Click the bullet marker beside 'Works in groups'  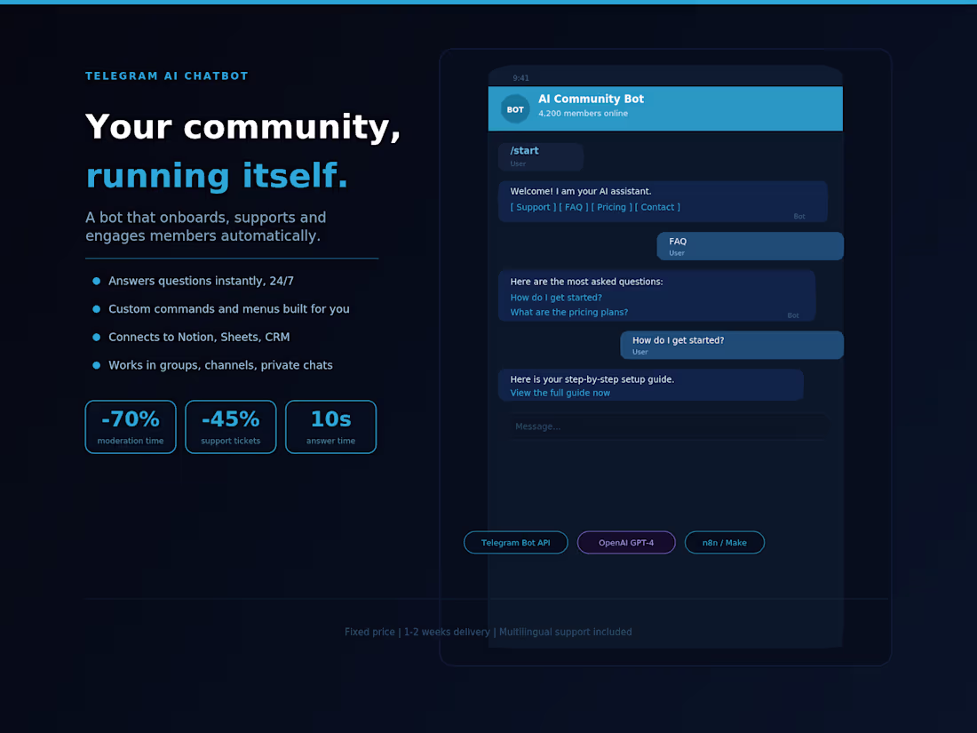[95, 364]
